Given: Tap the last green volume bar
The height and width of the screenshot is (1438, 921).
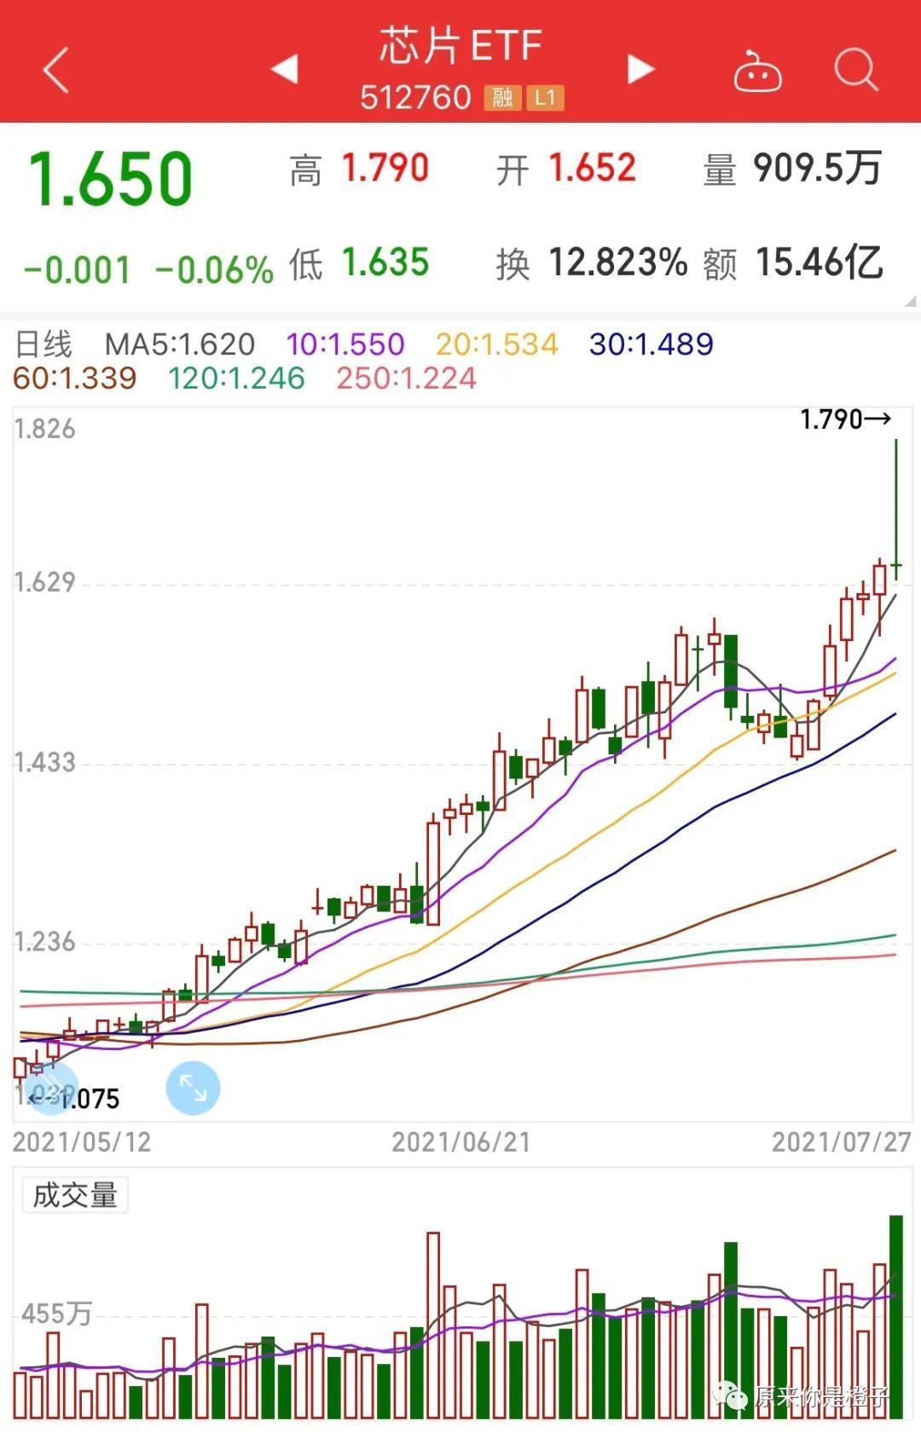Looking at the screenshot, I should (x=896, y=1317).
